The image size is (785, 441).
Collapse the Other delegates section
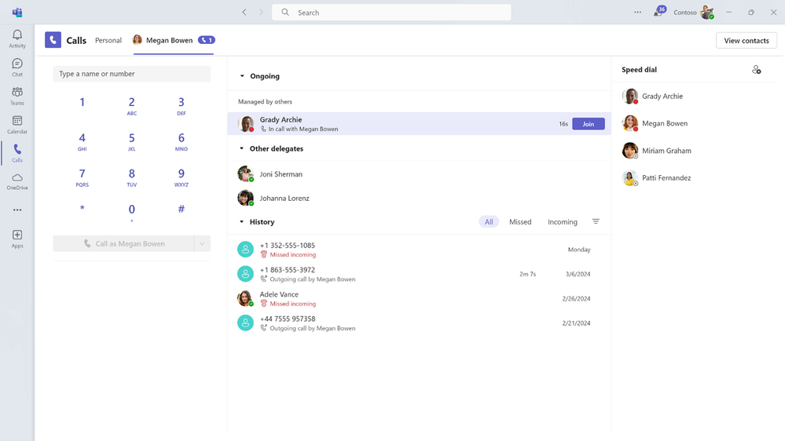242,148
